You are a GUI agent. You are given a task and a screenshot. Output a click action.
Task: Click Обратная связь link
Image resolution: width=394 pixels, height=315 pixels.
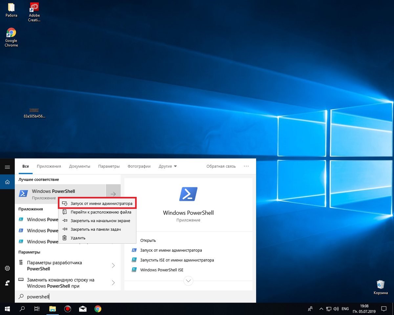[x=221, y=166]
